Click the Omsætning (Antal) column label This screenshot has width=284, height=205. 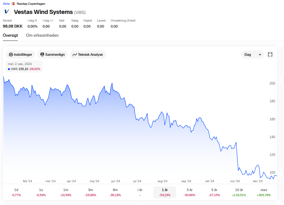(x=123, y=20)
